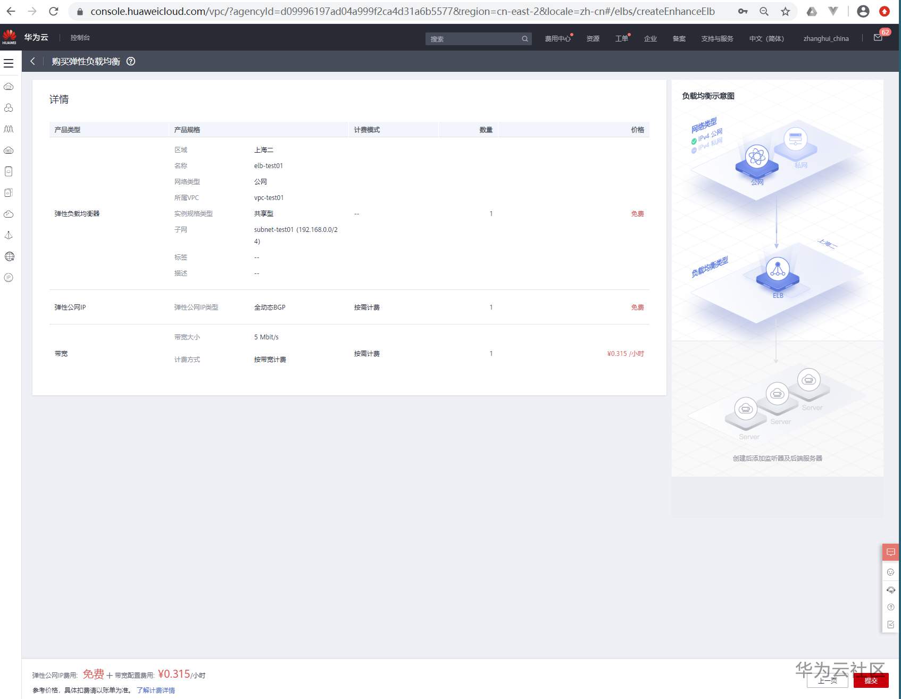Click the Vue devtools extension icon
This screenshot has height=699, width=901.
pos(833,11)
